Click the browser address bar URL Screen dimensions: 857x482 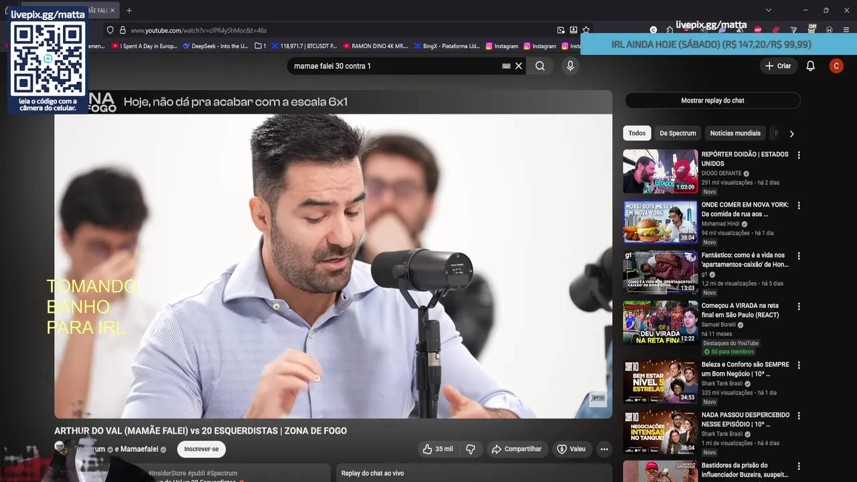pyautogui.click(x=198, y=30)
